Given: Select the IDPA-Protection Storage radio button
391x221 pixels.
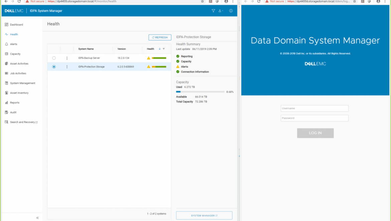Looking at the screenshot, I should tap(54, 67).
